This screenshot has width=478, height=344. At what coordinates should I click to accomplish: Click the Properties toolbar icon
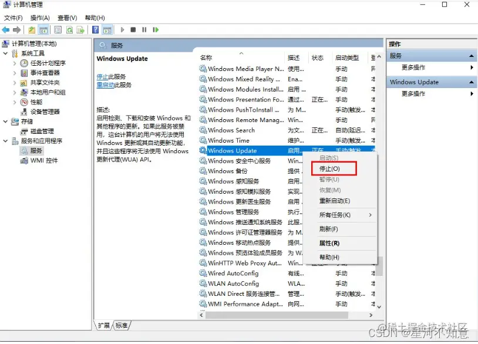coord(58,30)
